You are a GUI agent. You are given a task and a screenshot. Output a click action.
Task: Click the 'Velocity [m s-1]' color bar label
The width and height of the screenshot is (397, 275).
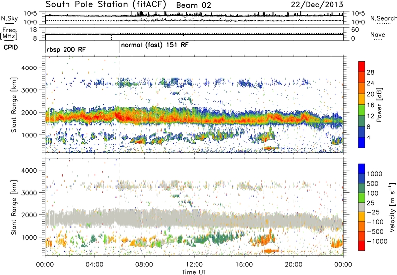pyautogui.click(x=392, y=206)
